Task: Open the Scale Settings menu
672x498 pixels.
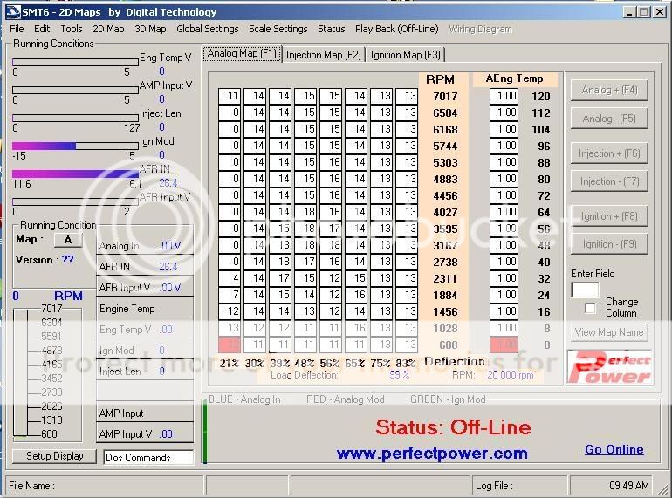Action: pos(278,29)
